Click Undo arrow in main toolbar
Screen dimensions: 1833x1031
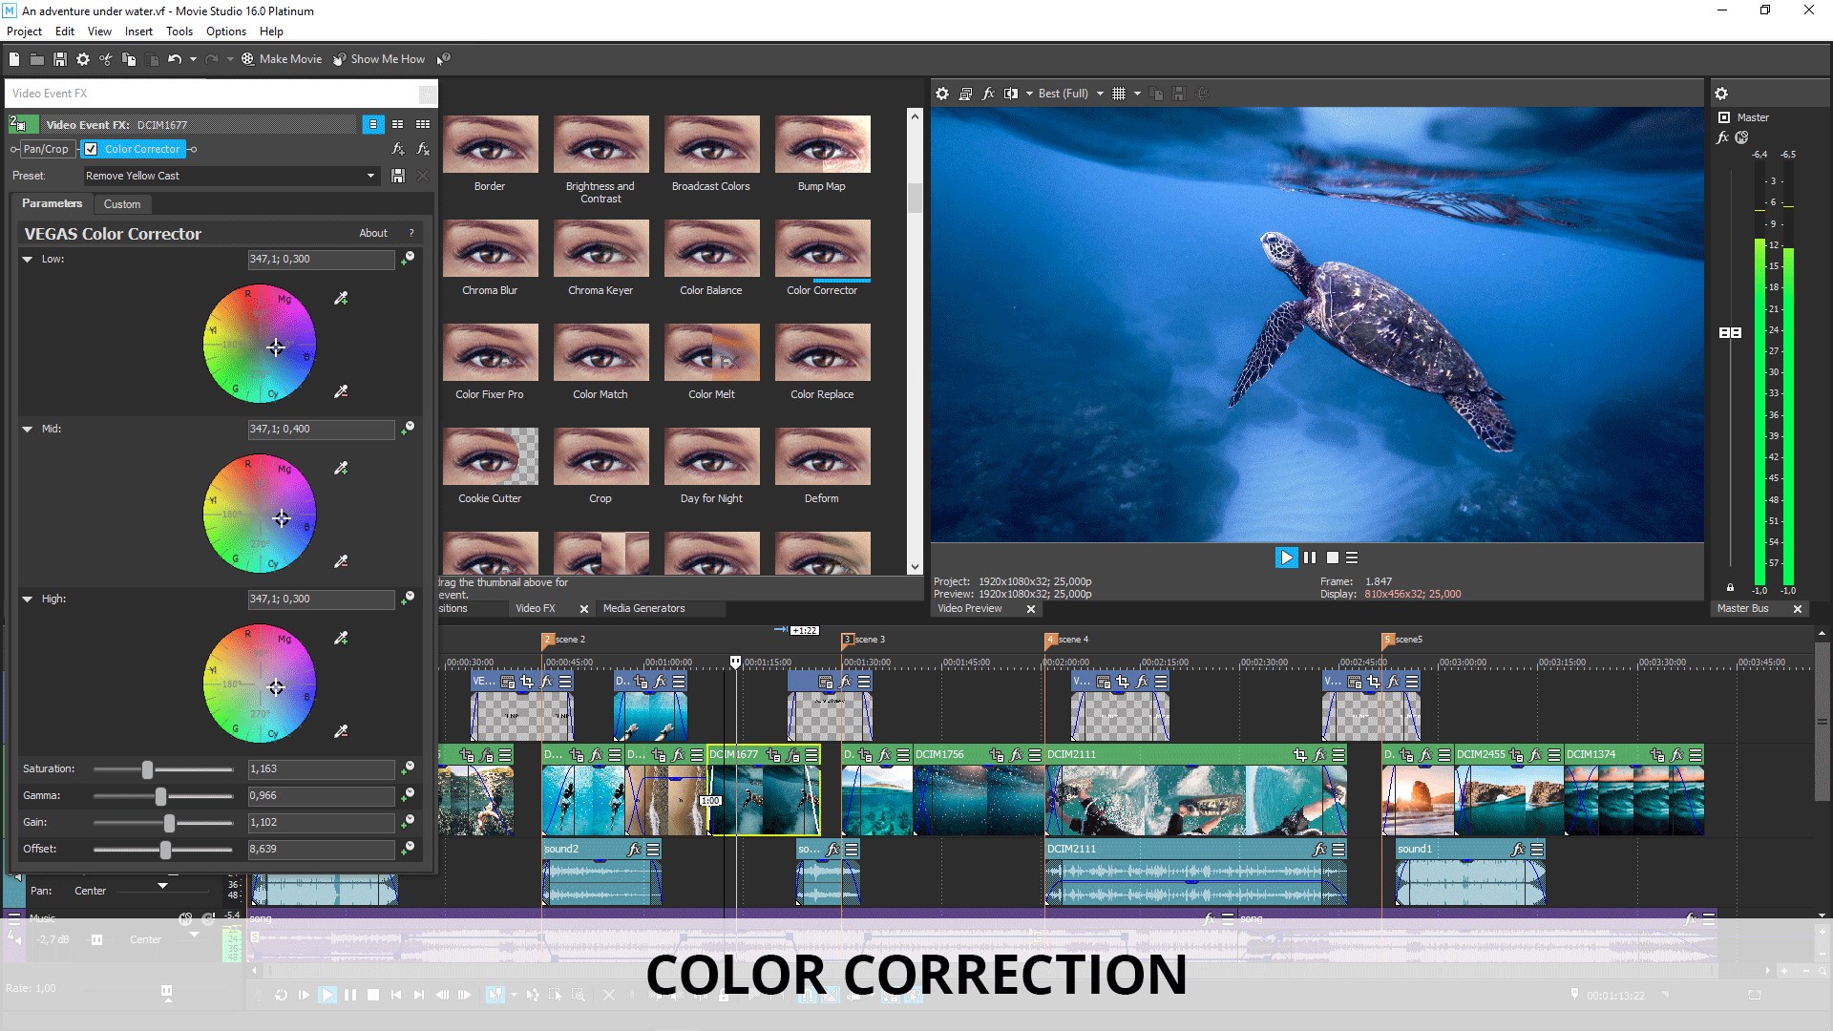click(174, 59)
